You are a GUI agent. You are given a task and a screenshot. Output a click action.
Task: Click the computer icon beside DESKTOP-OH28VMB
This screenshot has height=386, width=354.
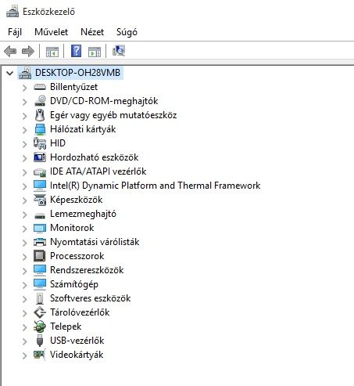[x=25, y=73]
